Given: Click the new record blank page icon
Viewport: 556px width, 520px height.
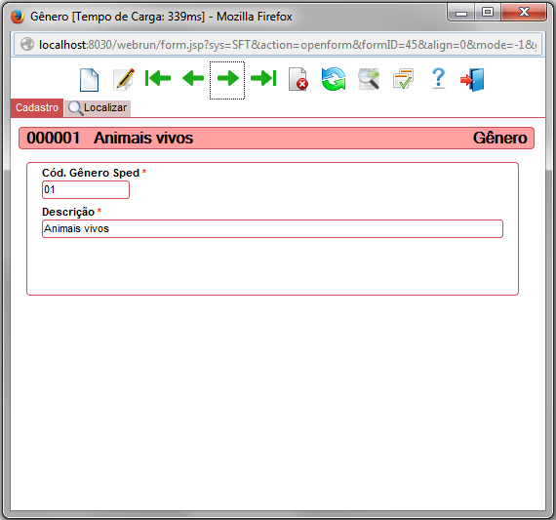Looking at the screenshot, I should click(89, 79).
